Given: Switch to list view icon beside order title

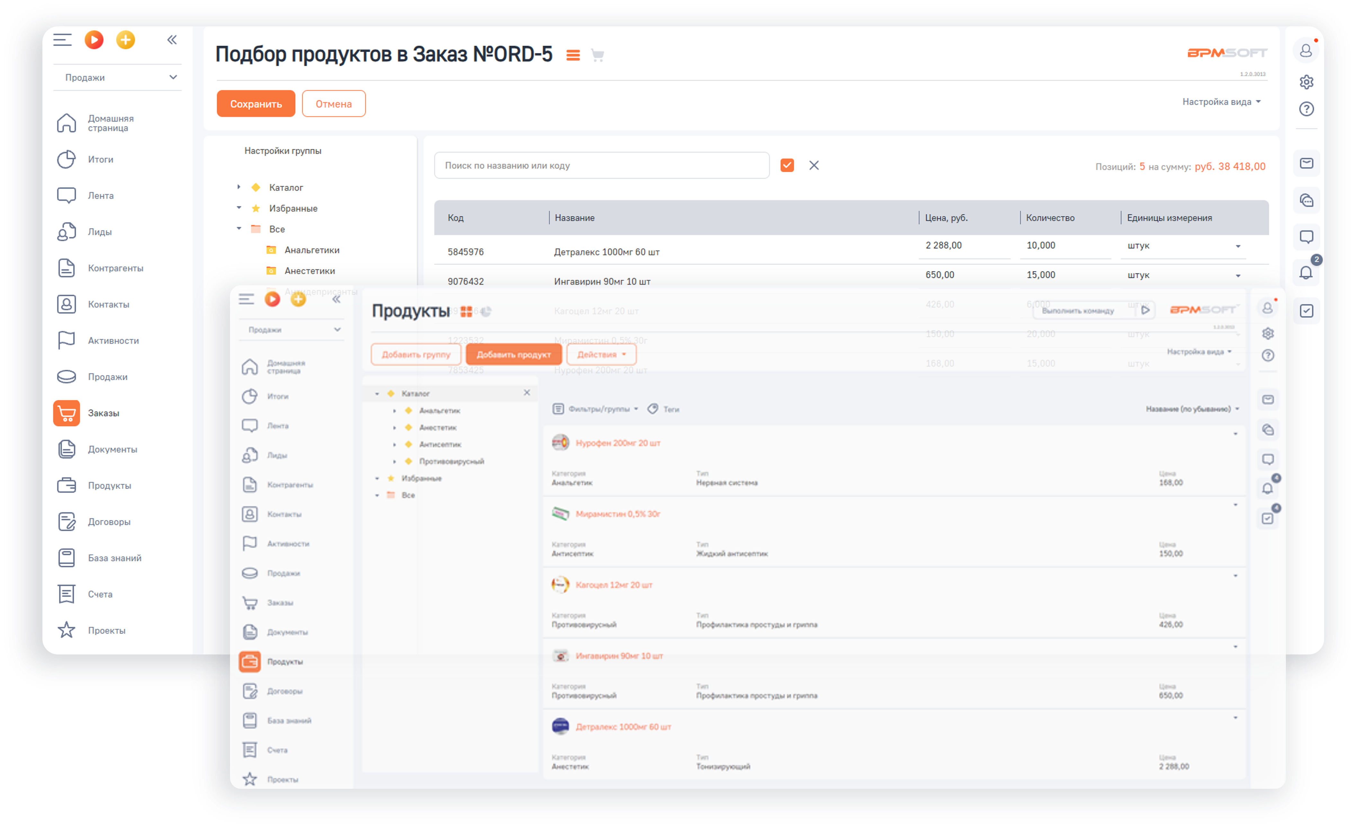Looking at the screenshot, I should click(573, 56).
